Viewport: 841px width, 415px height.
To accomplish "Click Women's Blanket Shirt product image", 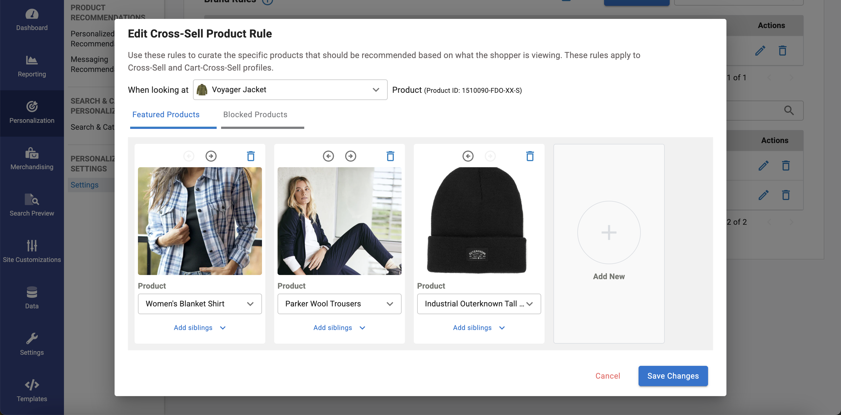I will pyautogui.click(x=200, y=221).
